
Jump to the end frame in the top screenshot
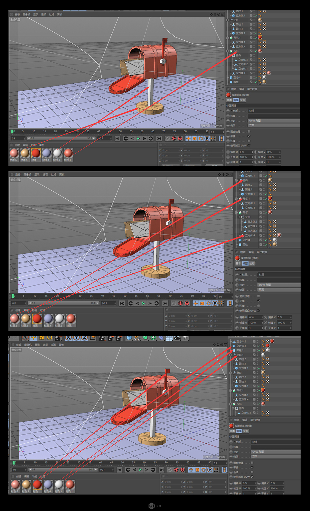pyautogui.click(x=159, y=138)
